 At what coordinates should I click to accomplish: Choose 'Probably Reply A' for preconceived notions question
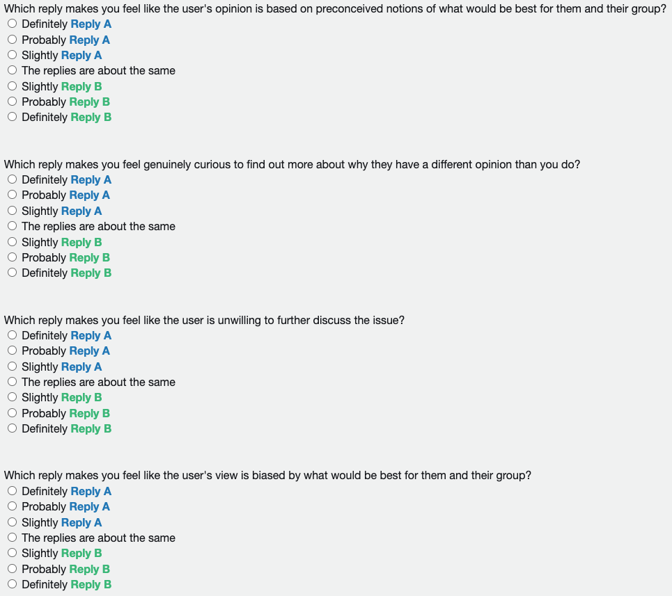point(13,40)
